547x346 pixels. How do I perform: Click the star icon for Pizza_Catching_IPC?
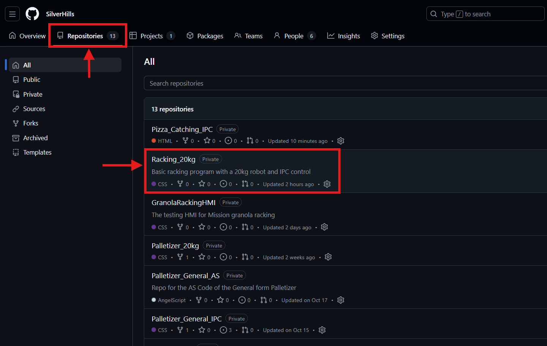pos(207,141)
